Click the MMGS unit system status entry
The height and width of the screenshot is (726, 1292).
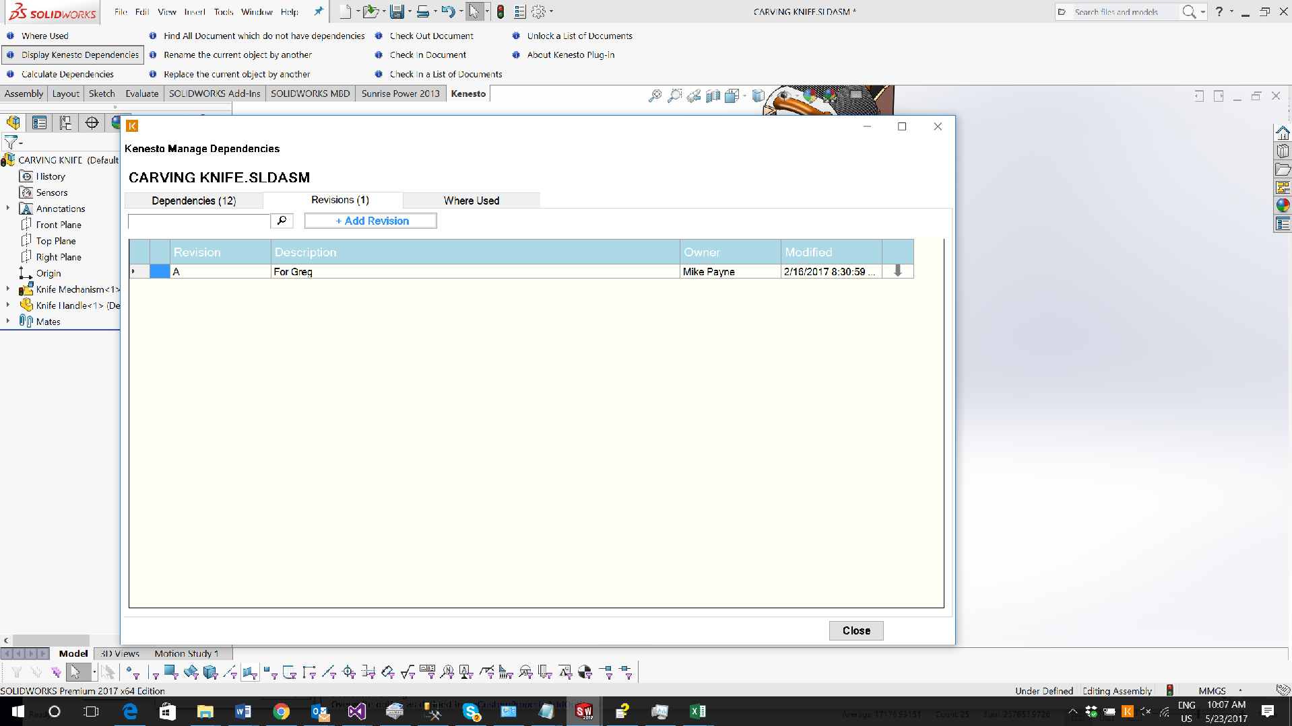pos(1212,691)
